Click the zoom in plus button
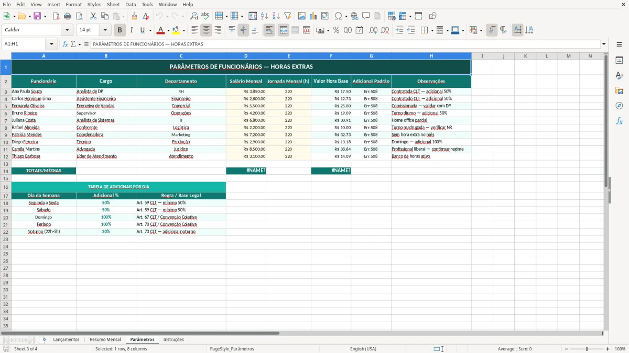The width and height of the screenshot is (629, 353). click(608, 349)
